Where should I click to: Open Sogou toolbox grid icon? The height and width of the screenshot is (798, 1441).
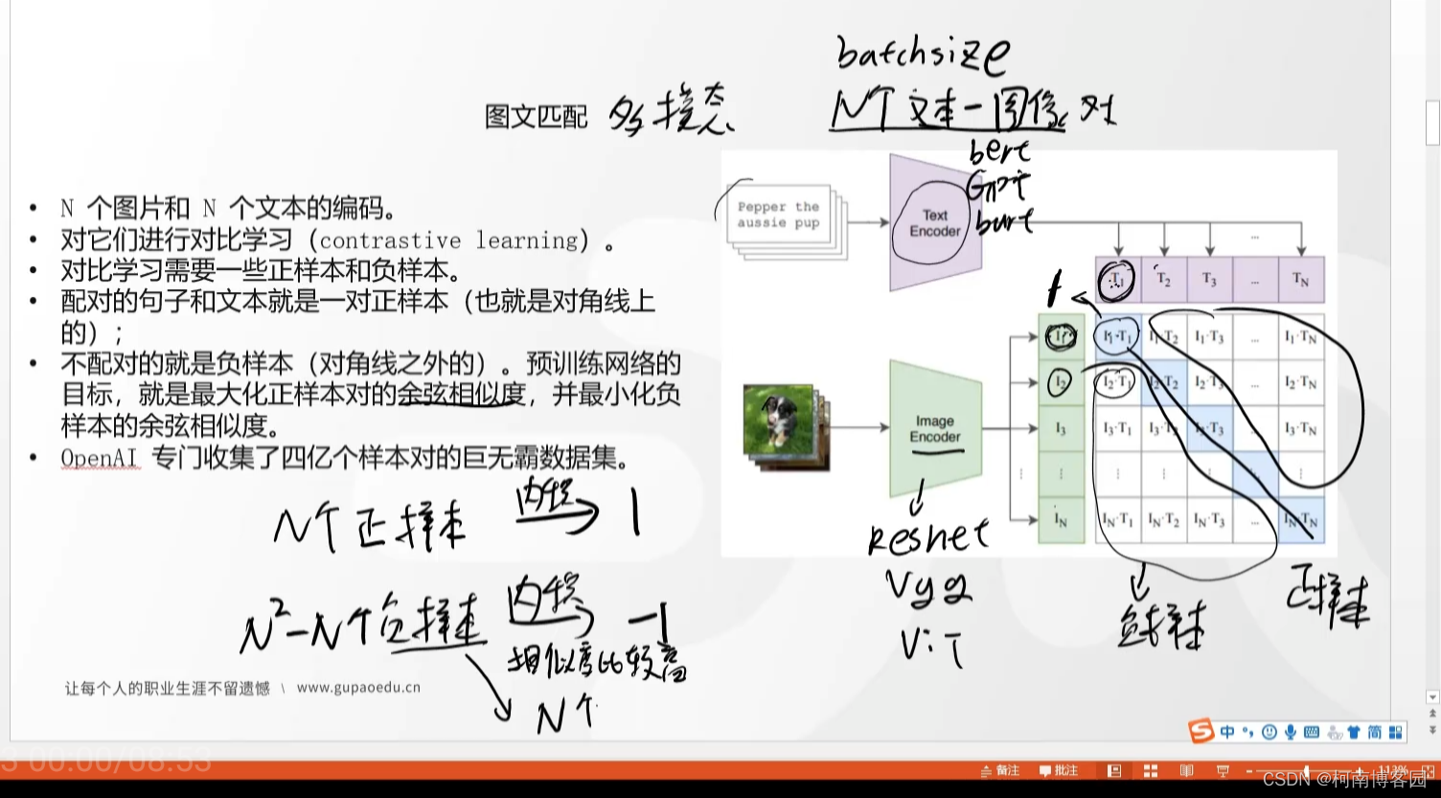[1396, 732]
